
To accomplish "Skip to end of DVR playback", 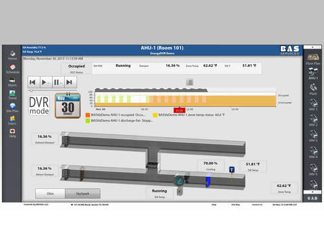I will click(x=70, y=82).
